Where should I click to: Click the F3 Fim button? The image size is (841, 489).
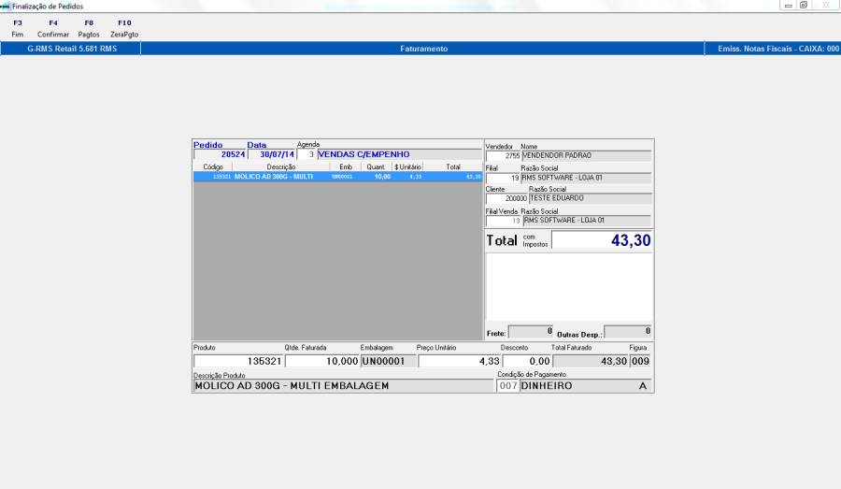click(18, 28)
